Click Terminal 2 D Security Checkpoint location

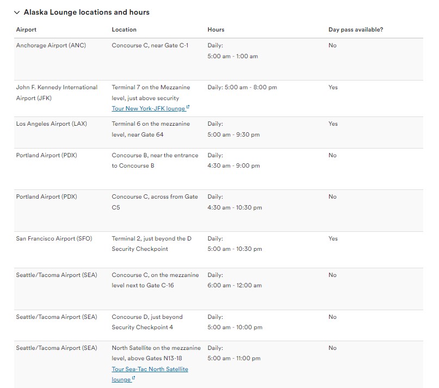(x=151, y=244)
